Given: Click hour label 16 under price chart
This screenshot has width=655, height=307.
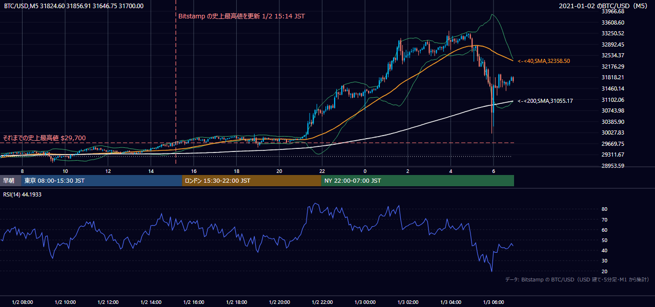Looking at the screenshot, I should (x=194, y=171).
